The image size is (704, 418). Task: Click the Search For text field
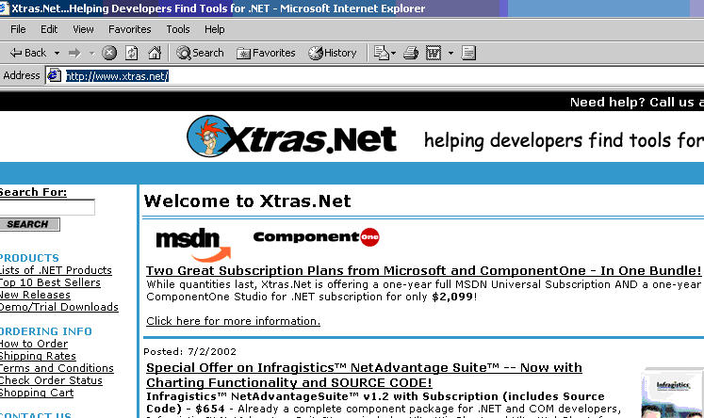(x=47, y=207)
